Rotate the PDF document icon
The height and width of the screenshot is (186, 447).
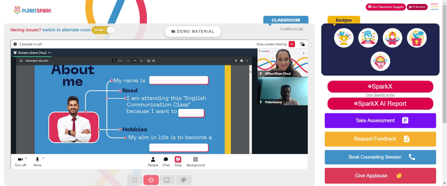pyautogui.click(x=153, y=61)
